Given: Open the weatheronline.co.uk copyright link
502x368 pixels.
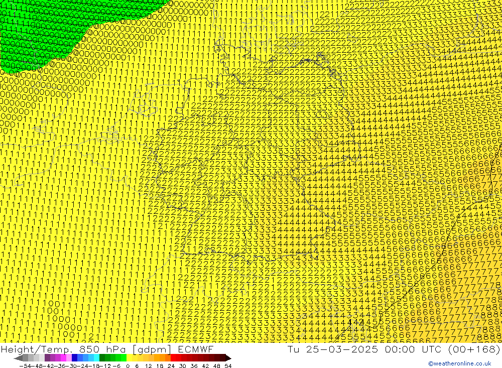Looking at the screenshot, I should (459, 363).
